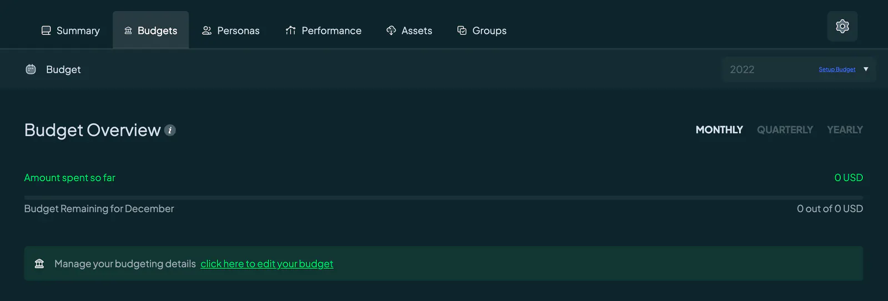Click the Groups stacked squares icon
This screenshot has width=888, height=301.
[462, 30]
